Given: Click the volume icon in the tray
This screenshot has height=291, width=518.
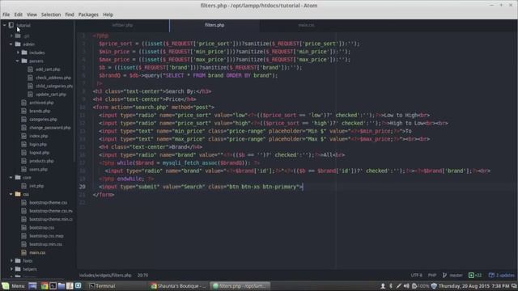Looking at the screenshot, I should click(x=406, y=285).
